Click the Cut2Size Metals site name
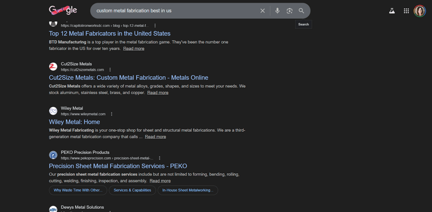Image resolution: width=432 pixels, height=212 pixels. tap(76, 64)
